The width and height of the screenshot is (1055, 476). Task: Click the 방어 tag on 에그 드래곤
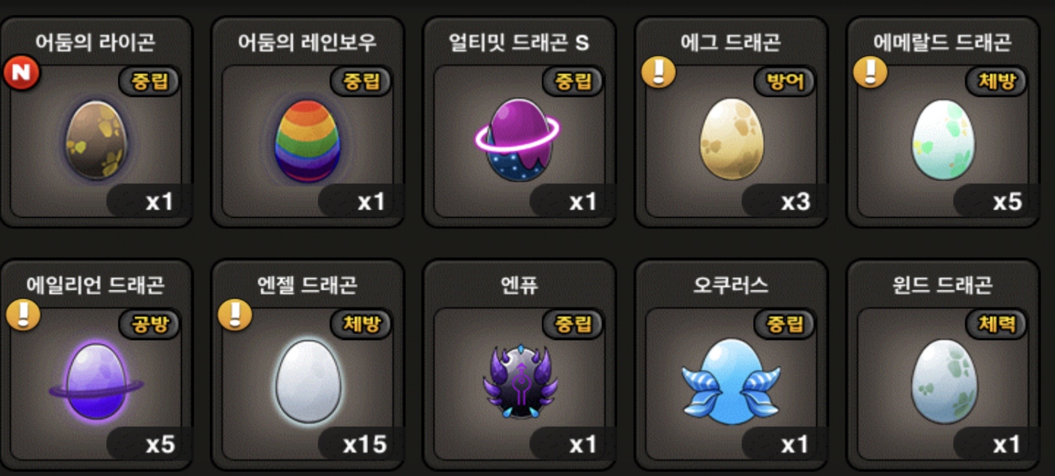pyautogui.click(x=785, y=81)
